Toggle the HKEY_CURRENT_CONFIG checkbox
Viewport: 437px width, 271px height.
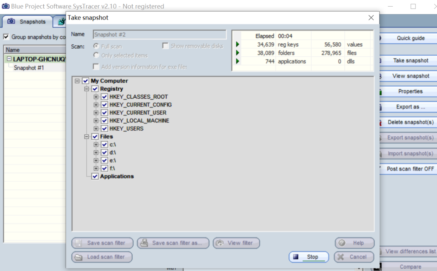pyautogui.click(x=104, y=105)
